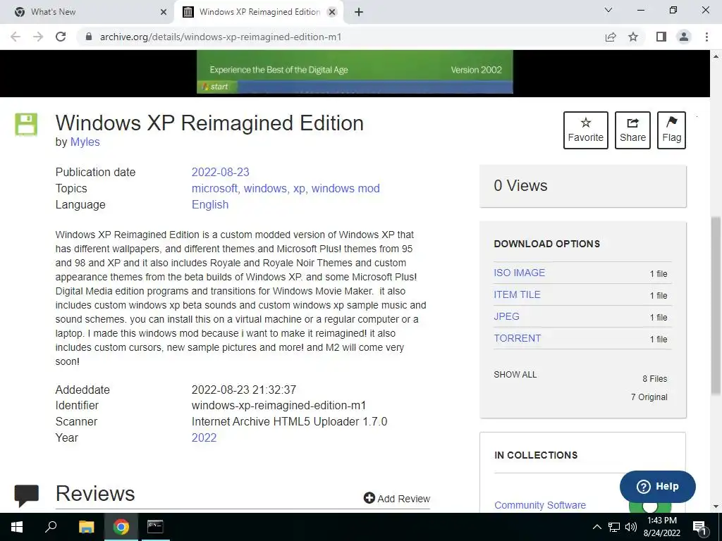Viewport: 722px width, 541px height.
Task: Close the What's New tab
Action: tap(164, 12)
